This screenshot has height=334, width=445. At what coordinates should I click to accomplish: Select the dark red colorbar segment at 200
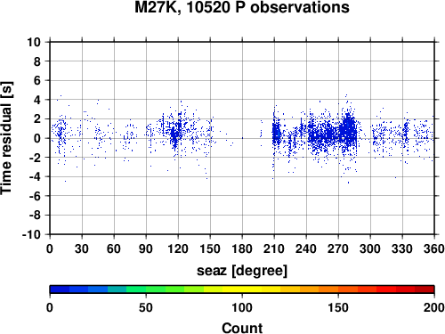point(425,289)
